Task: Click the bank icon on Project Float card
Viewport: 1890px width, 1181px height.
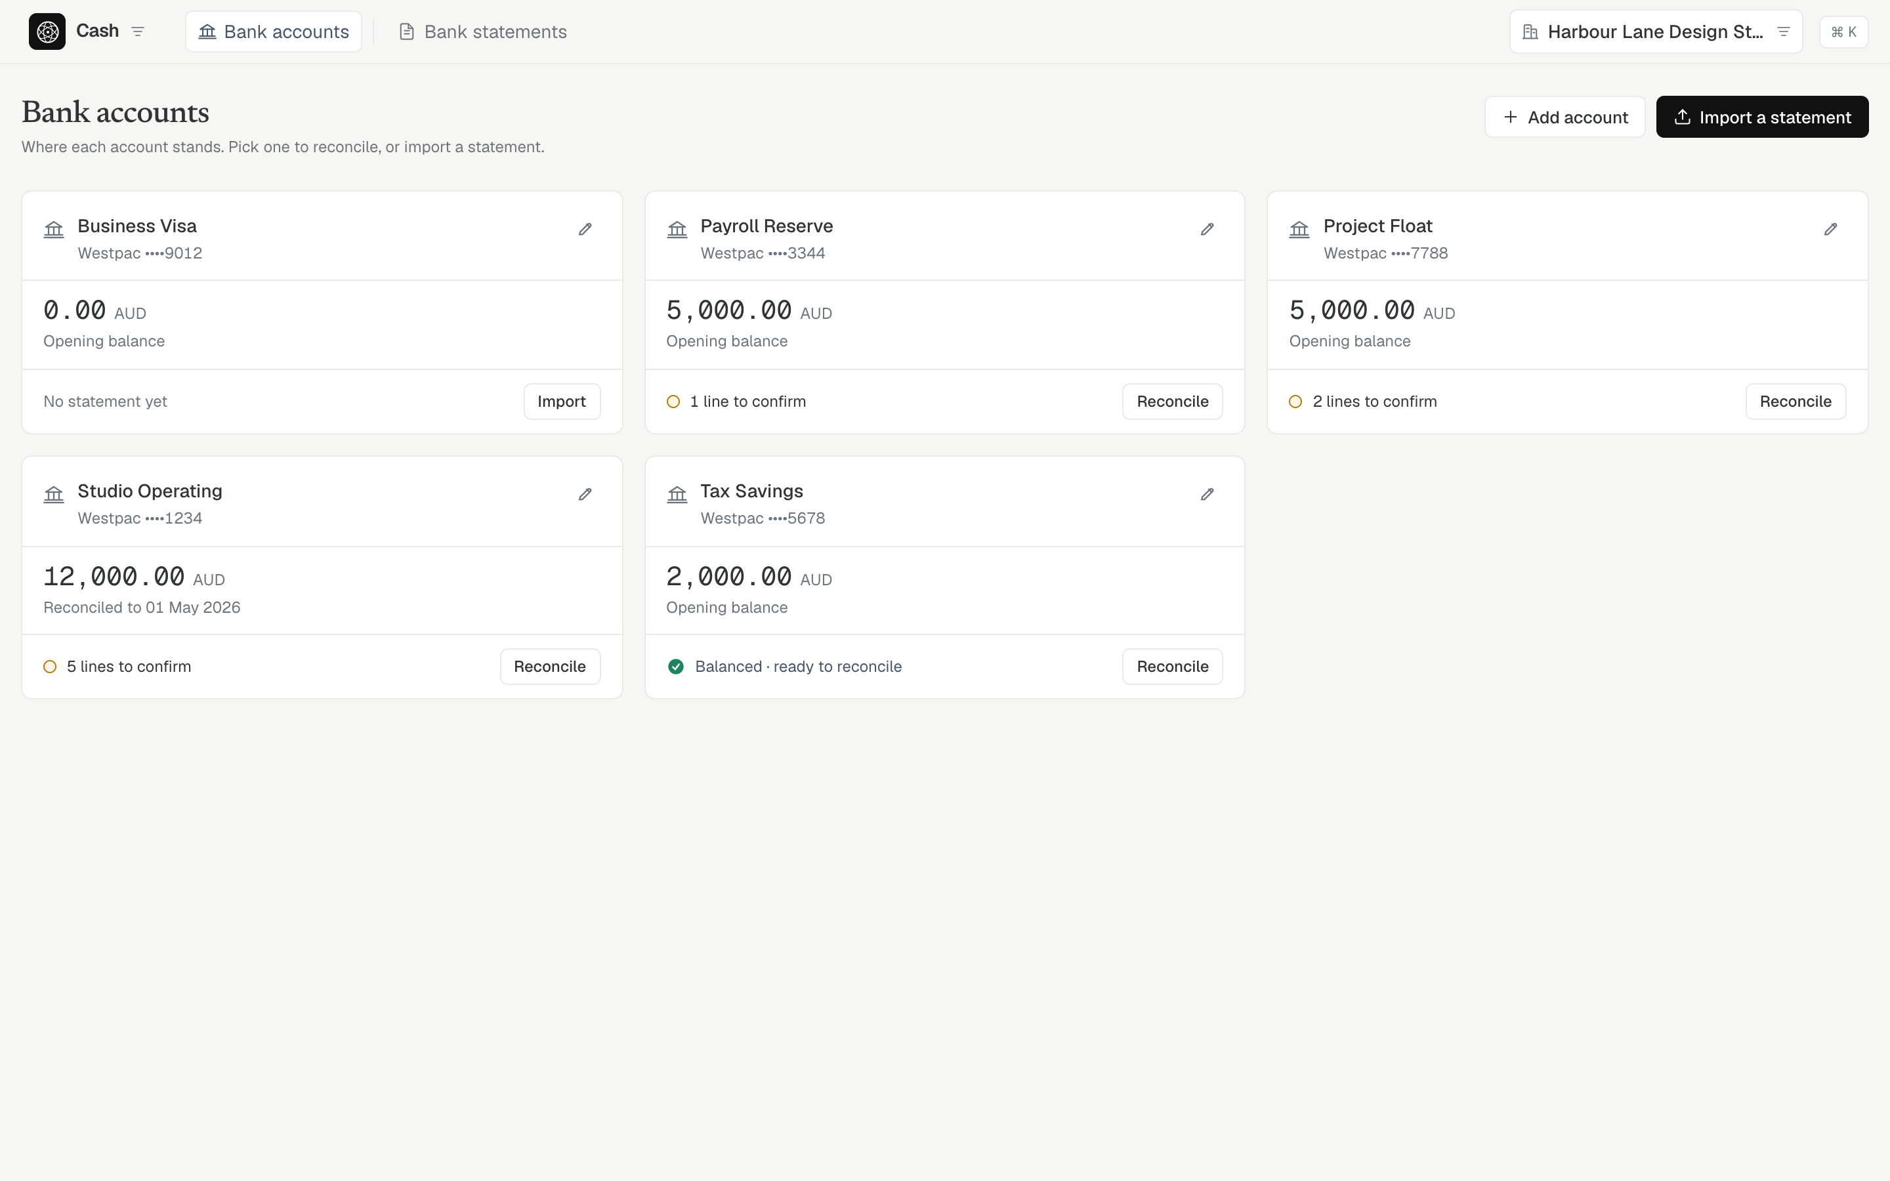Action: [x=1299, y=229]
